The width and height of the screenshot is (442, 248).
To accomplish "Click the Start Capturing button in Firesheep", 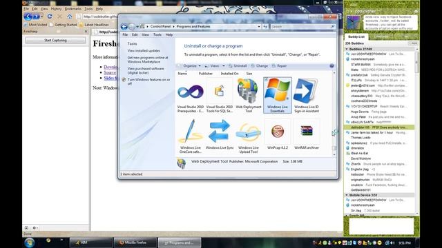I will pos(55,40).
